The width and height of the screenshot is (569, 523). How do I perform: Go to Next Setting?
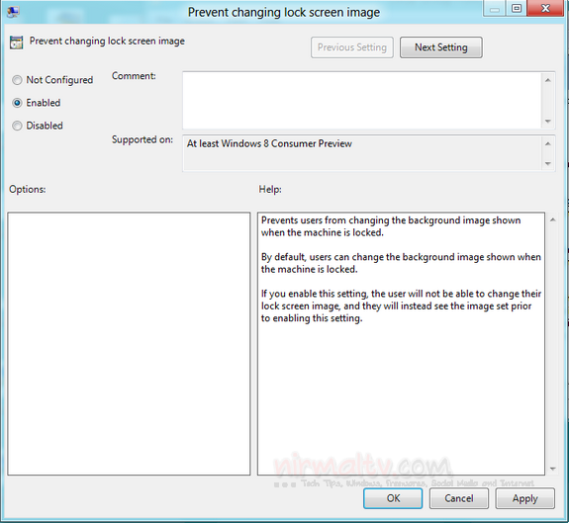point(441,47)
